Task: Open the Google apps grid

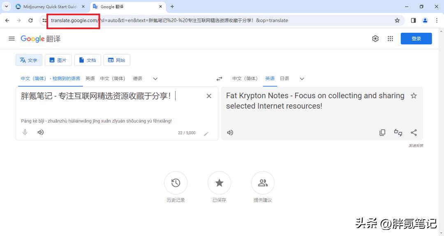Action: 390,38
